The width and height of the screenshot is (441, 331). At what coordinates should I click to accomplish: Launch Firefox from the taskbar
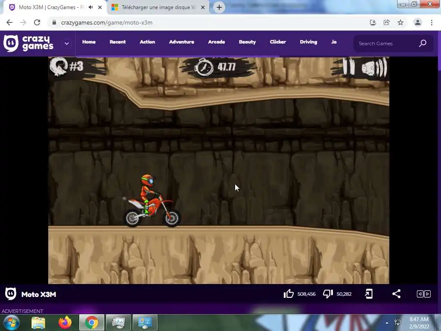(65, 322)
